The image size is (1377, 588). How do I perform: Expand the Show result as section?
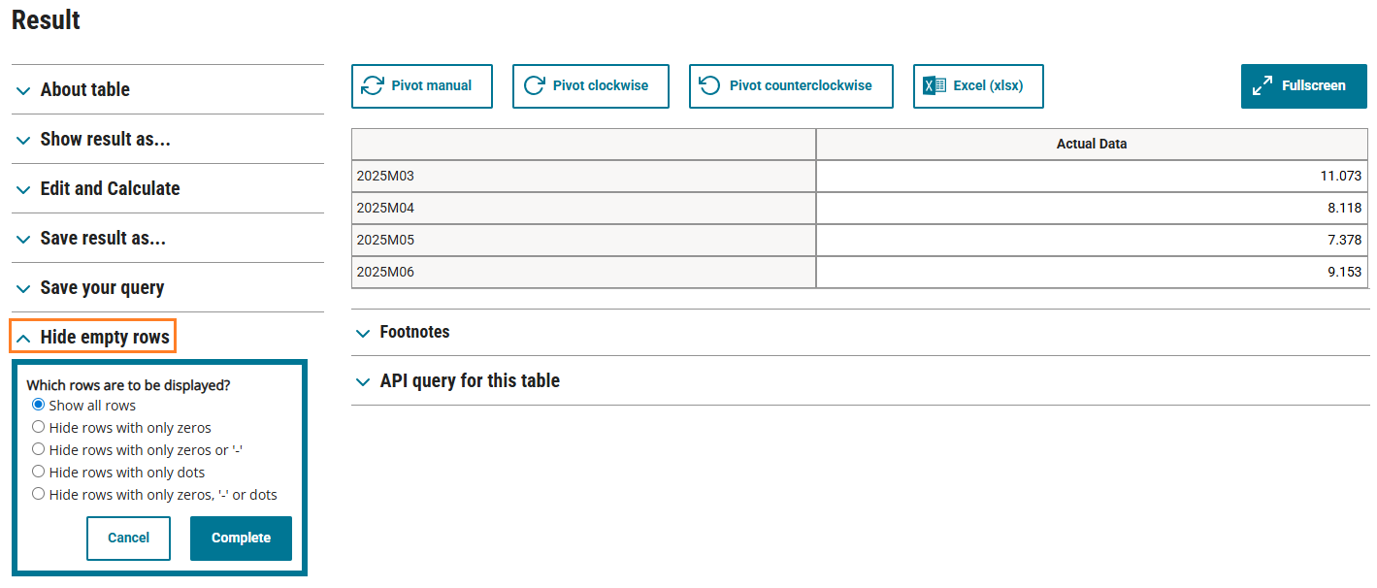(105, 139)
